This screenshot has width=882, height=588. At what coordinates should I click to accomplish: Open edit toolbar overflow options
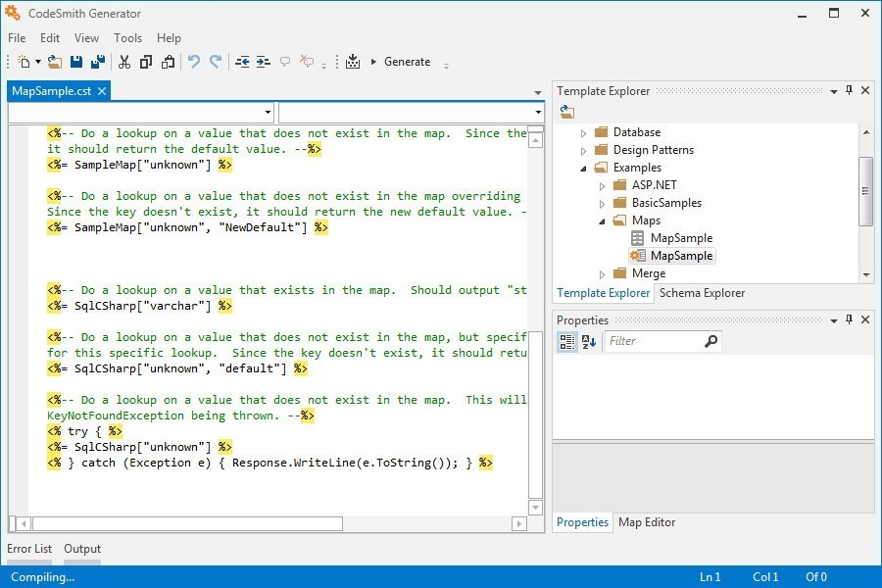pyautogui.click(x=324, y=67)
